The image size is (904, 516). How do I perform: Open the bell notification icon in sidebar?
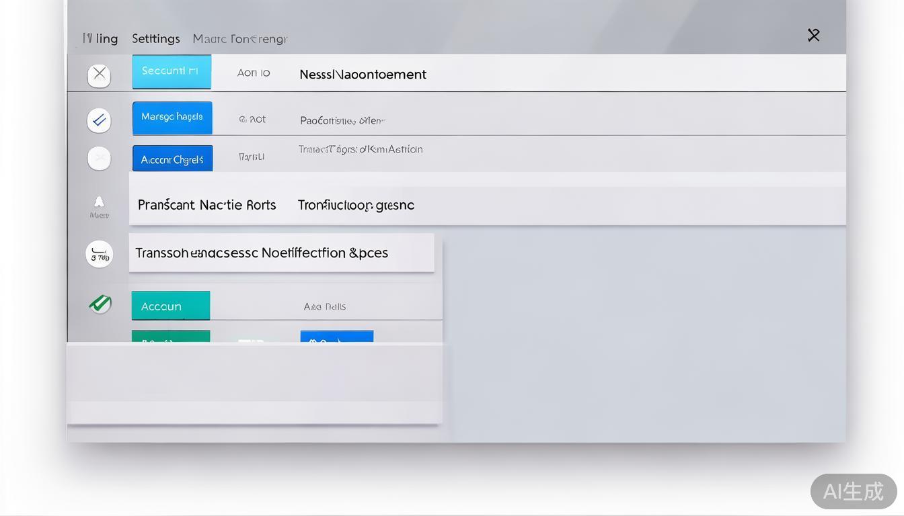(x=99, y=202)
